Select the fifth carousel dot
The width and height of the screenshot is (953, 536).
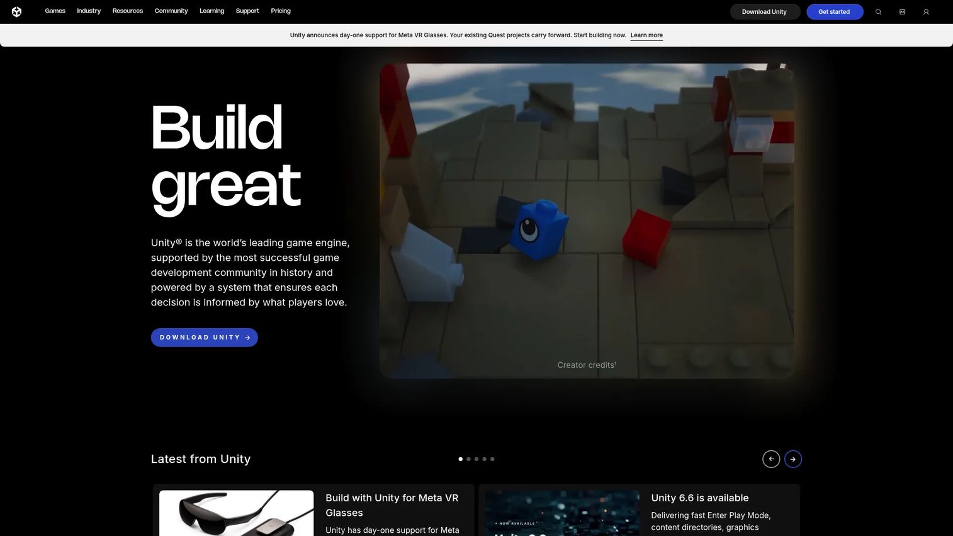point(492,459)
